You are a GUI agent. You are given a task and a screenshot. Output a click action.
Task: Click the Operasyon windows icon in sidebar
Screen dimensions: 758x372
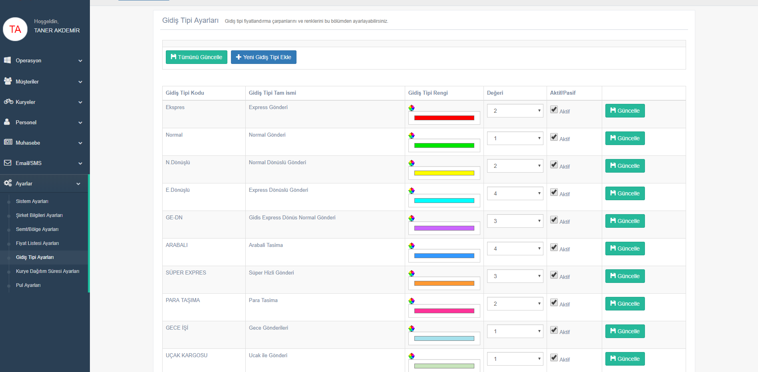(8, 60)
